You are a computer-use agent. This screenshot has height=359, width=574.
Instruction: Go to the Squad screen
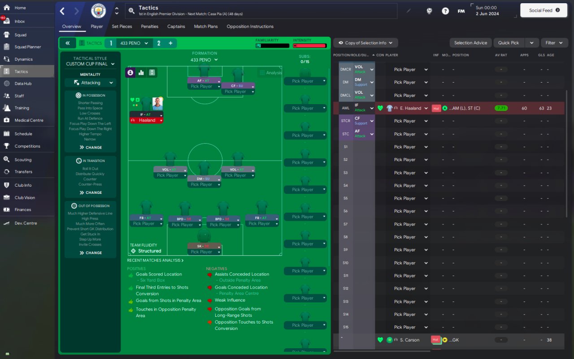[27, 35]
